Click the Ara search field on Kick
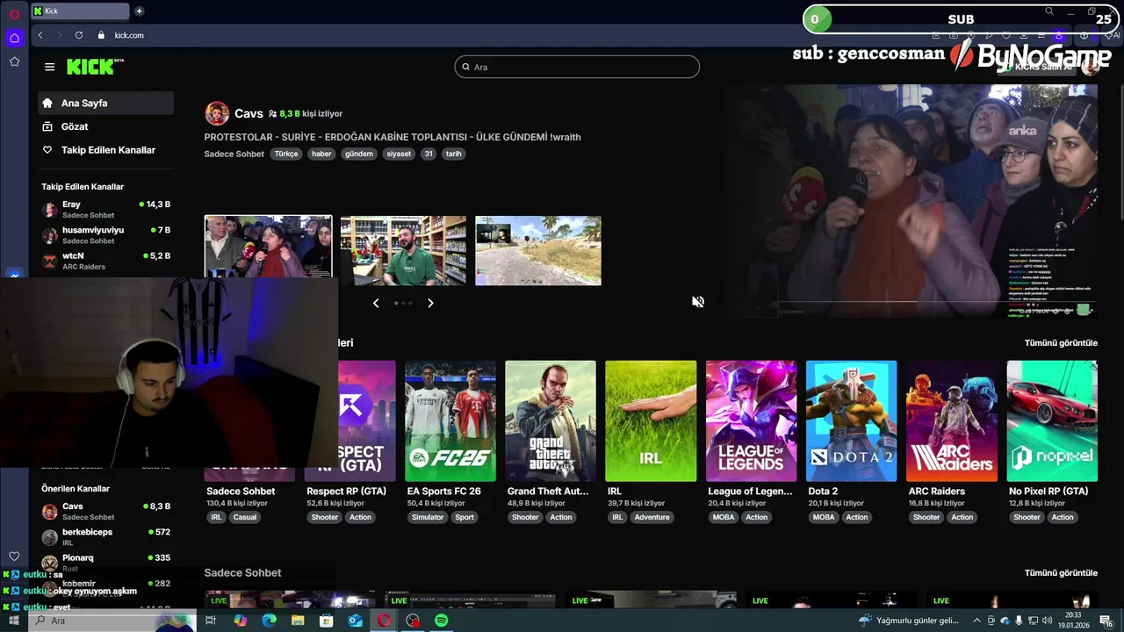Screen dimensions: 1124x632 pos(577,67)
